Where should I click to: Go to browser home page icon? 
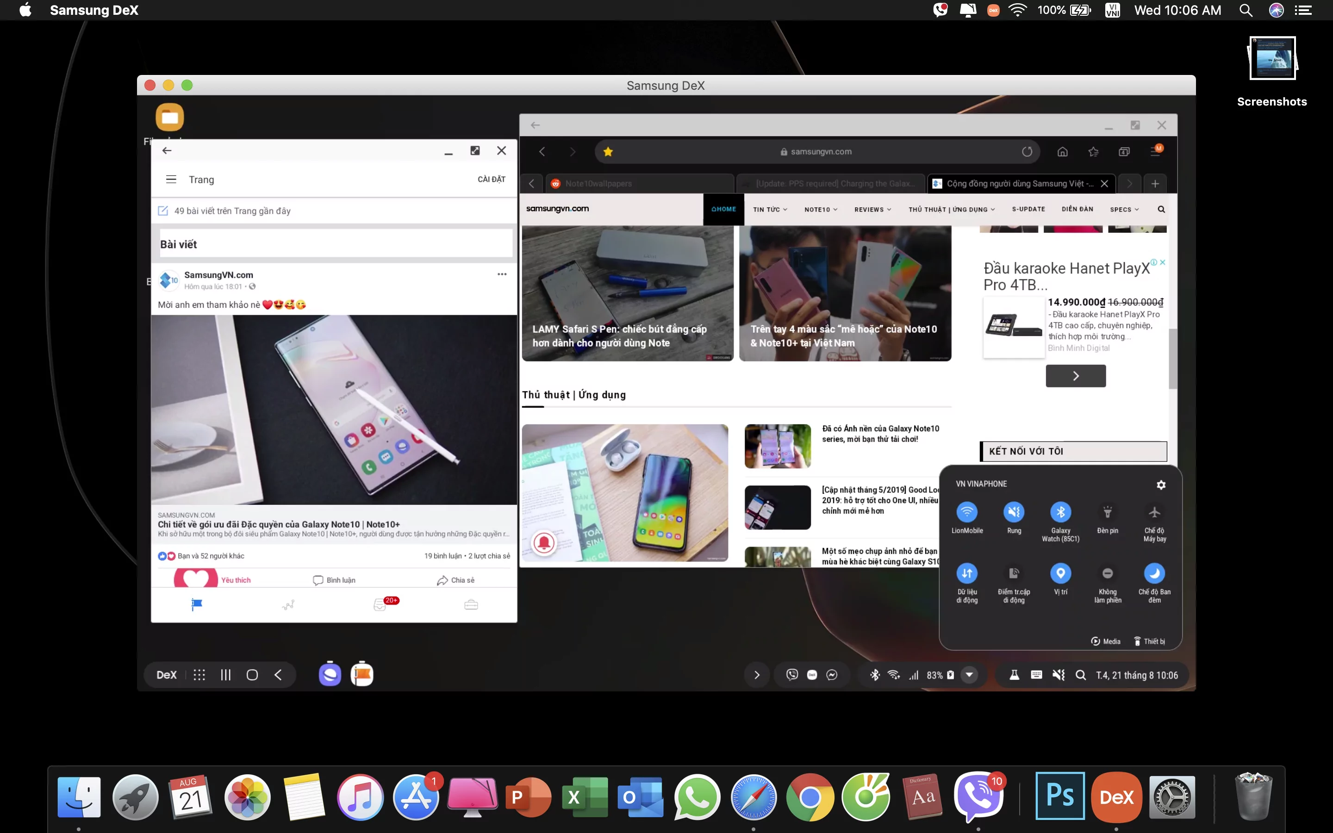click(1063, 151)
